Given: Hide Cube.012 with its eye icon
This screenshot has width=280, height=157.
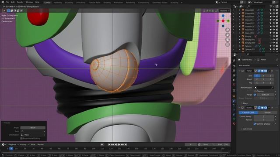Looking at the screenshot, I should [x=273, y=23].
